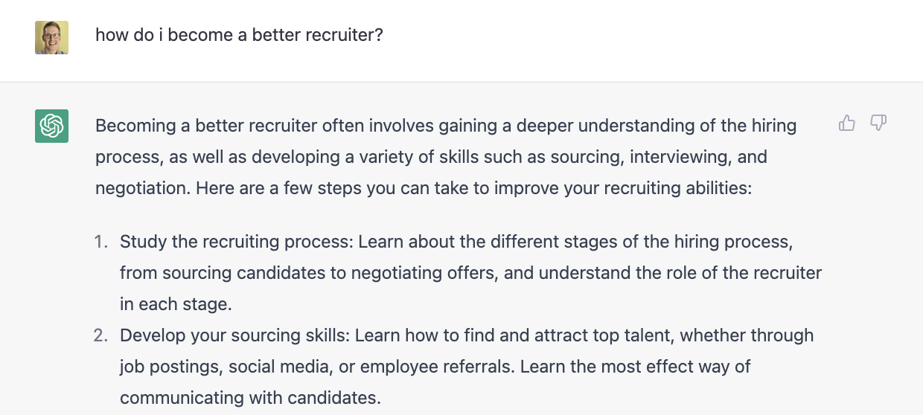Click the thumbs up feedback icon

click(847, 123)
